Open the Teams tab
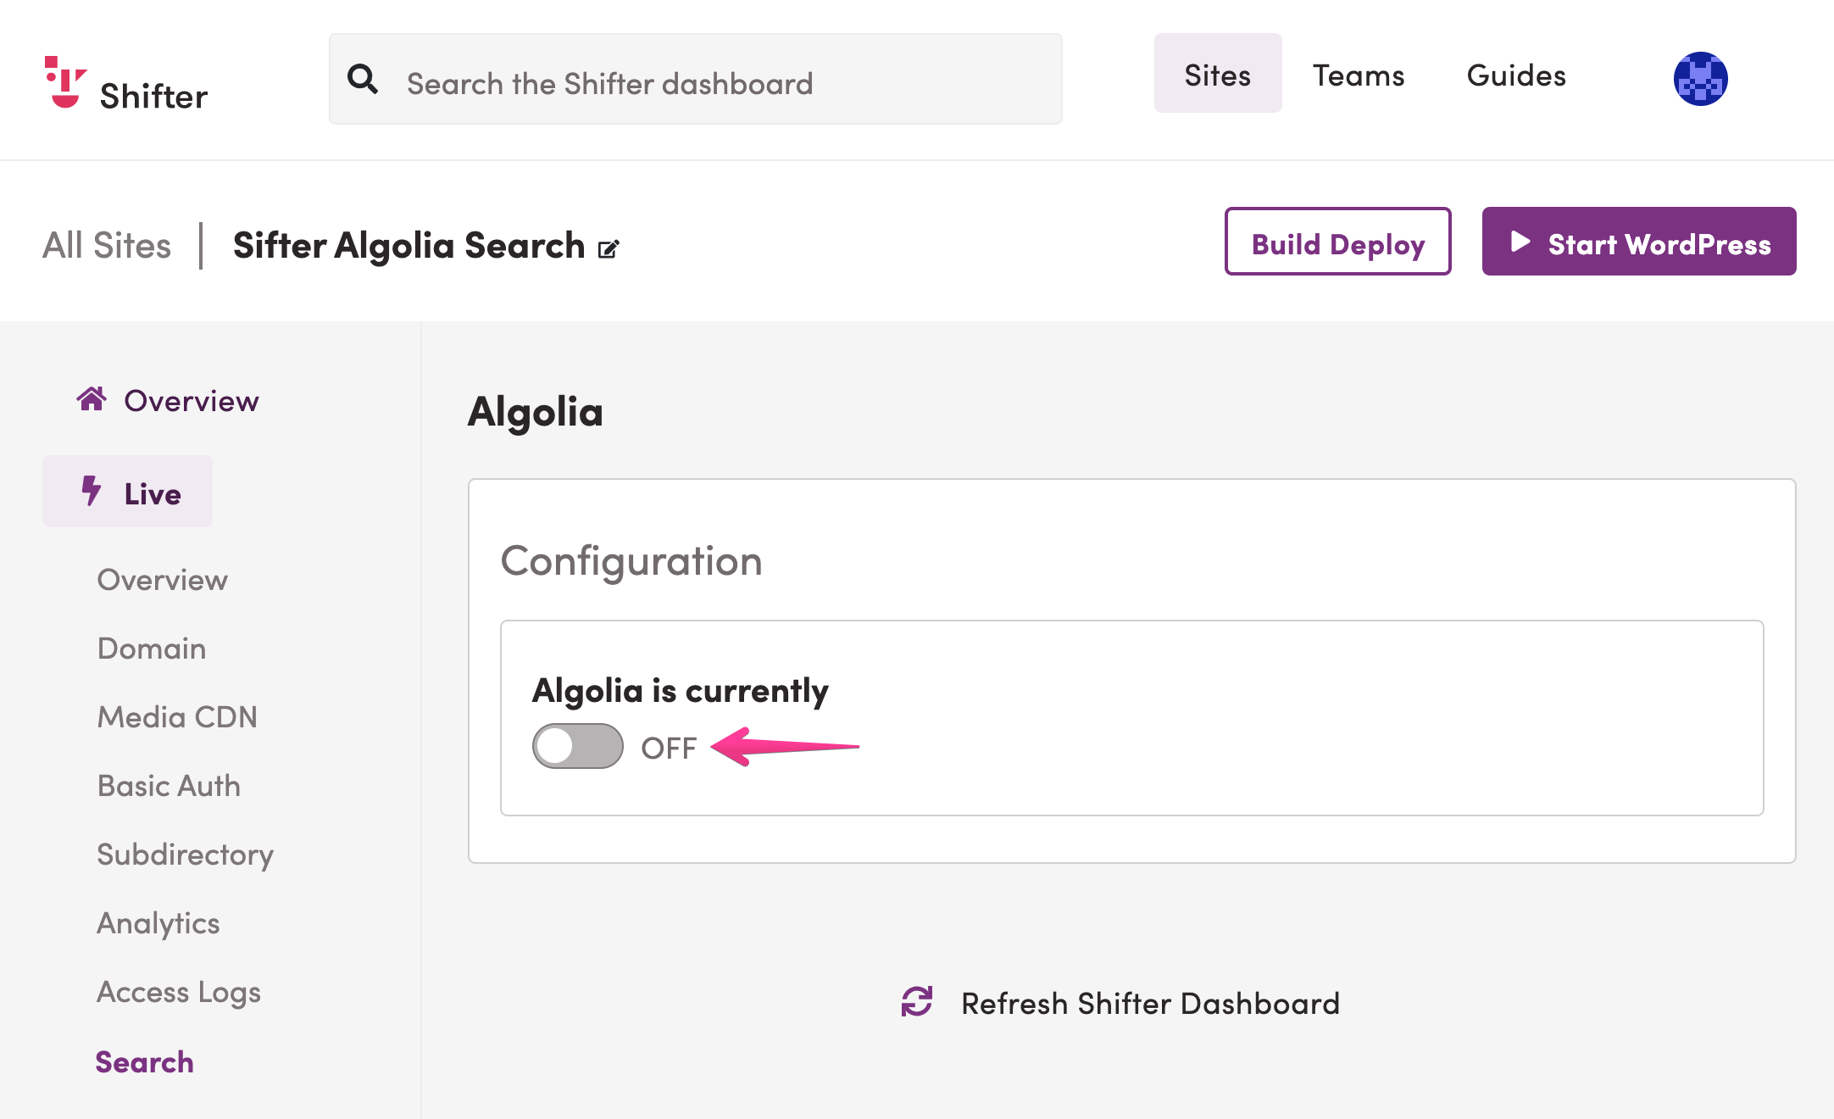The width and height of the screenshot is (1834, 1119). (x=1359, y=75)
